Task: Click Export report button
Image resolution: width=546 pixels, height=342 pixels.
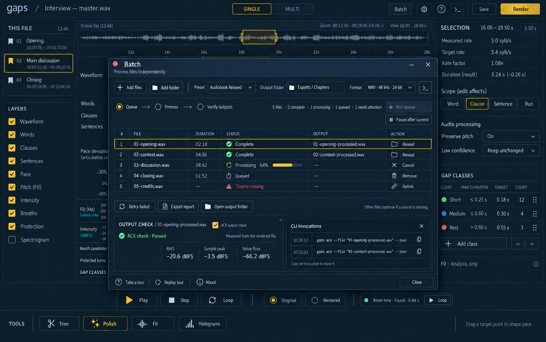Action: pos(178,207)
